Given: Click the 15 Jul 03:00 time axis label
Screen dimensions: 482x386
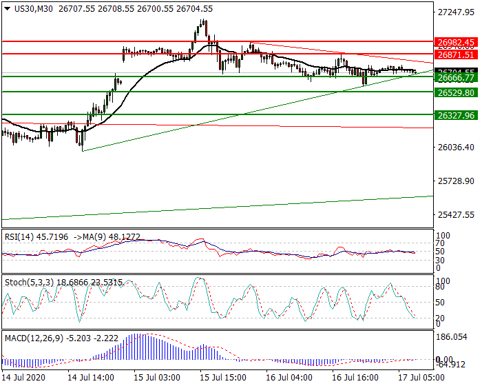Looking at the screenshot, I should pyautogui.click(x=157, y=377).
